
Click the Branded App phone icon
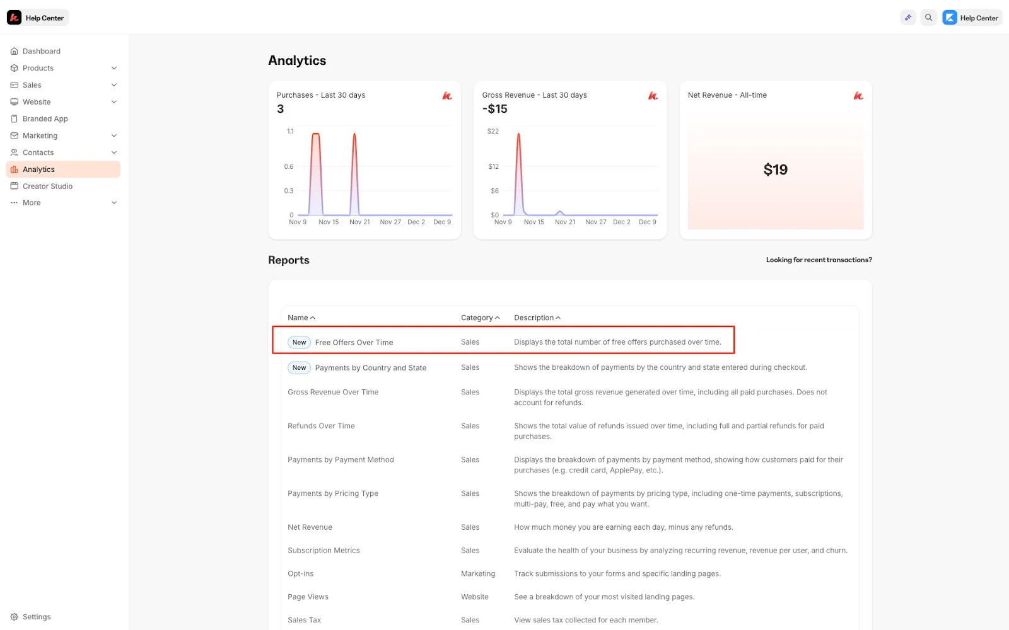(14, 118)
